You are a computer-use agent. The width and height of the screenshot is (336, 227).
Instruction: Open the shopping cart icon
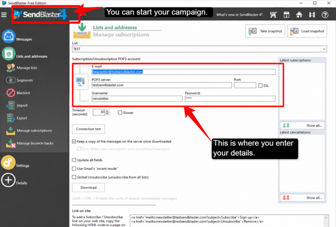pyautogui.click(x=273, y=14)
